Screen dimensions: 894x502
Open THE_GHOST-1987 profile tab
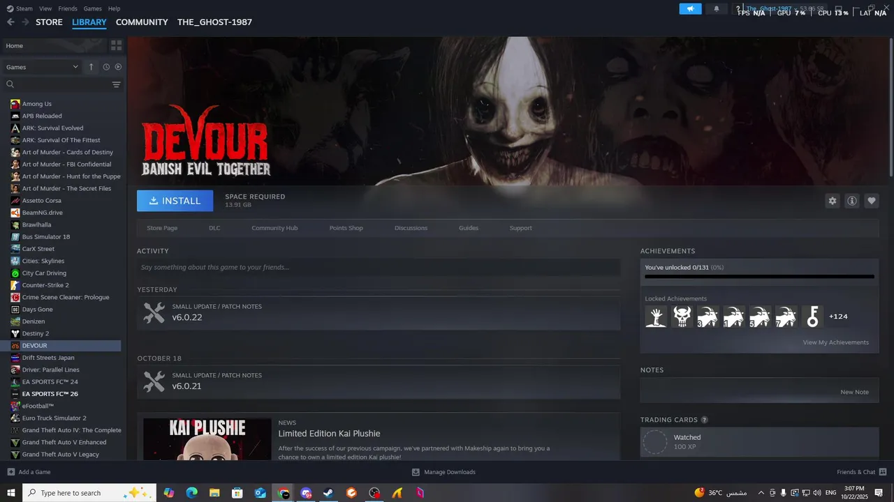214,22
